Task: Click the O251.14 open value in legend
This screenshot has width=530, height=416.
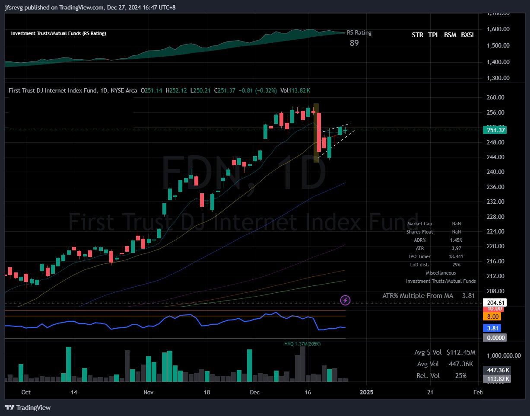Action: (x=152, y=90)
